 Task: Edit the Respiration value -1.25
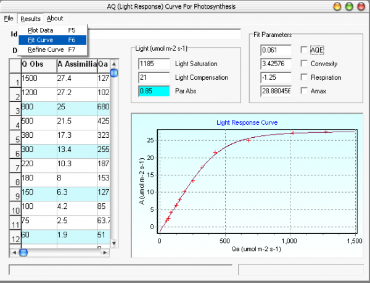coord(276,78)
